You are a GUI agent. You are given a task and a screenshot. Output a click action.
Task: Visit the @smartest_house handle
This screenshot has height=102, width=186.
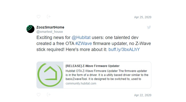click(x=50, y=32)
